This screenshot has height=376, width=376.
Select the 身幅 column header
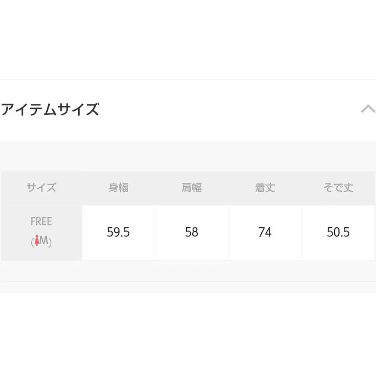coord(119,188)
